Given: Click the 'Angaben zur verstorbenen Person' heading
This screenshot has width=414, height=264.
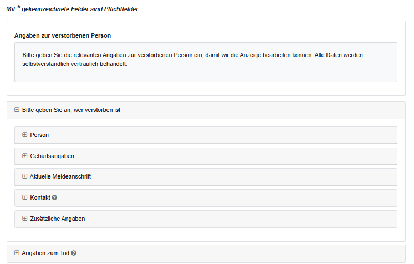Looking at the screenshot, I should [63, 35].
